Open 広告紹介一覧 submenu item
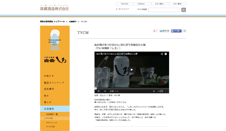Viewport: 226px width, 131px height. pos(52,114)
